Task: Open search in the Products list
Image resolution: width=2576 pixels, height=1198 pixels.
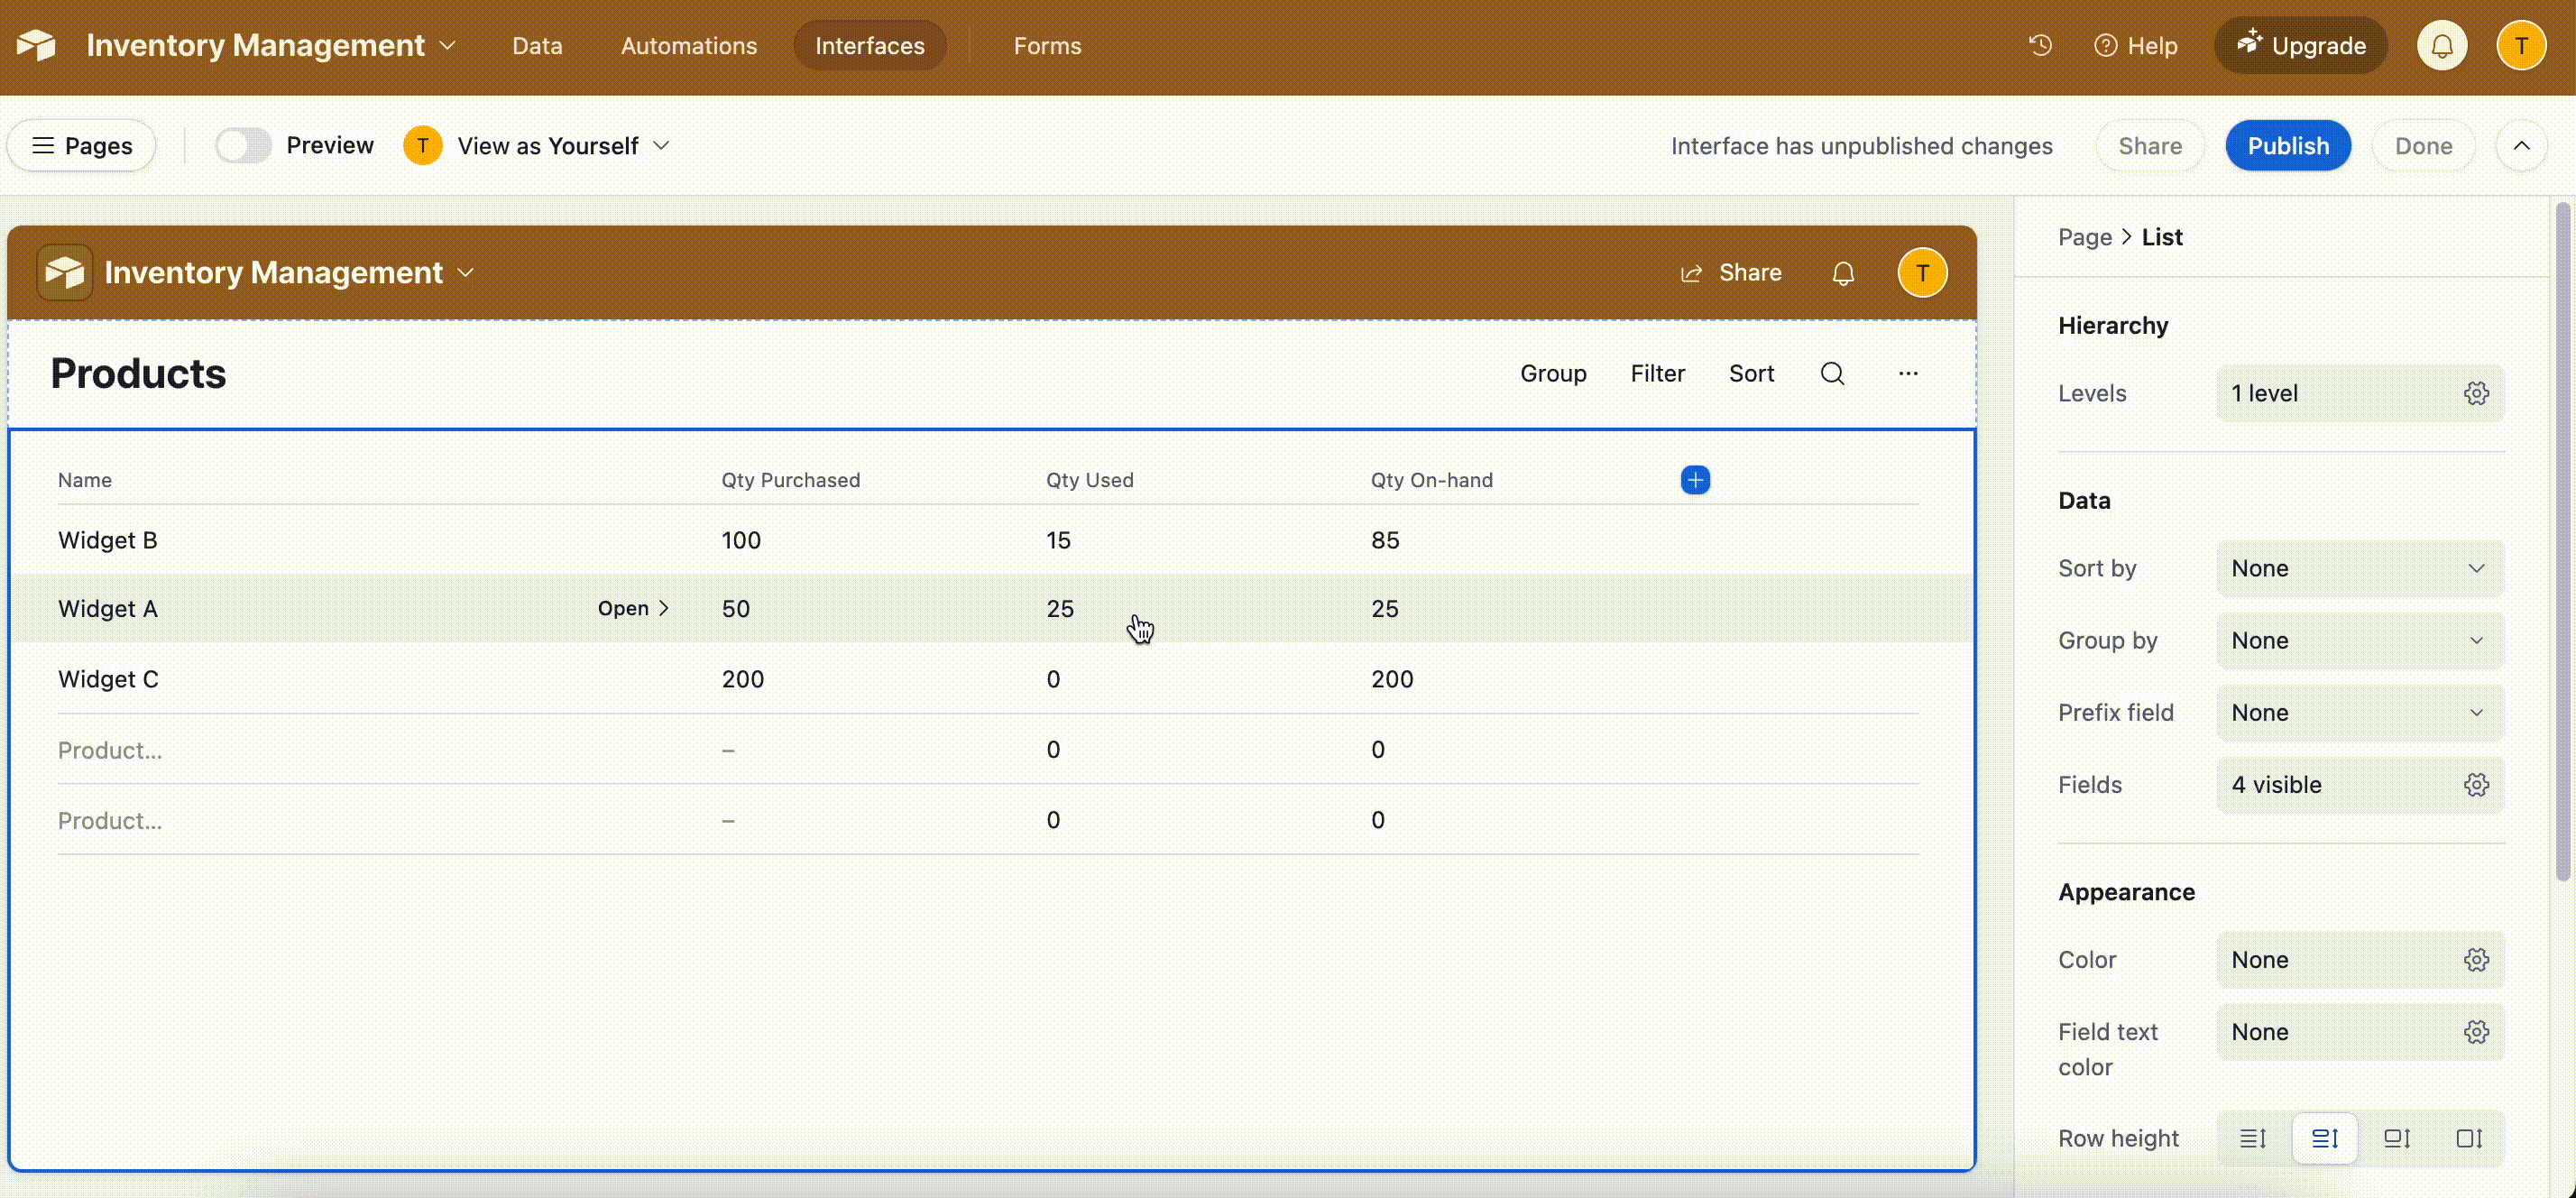Action: coord(1832,373)
